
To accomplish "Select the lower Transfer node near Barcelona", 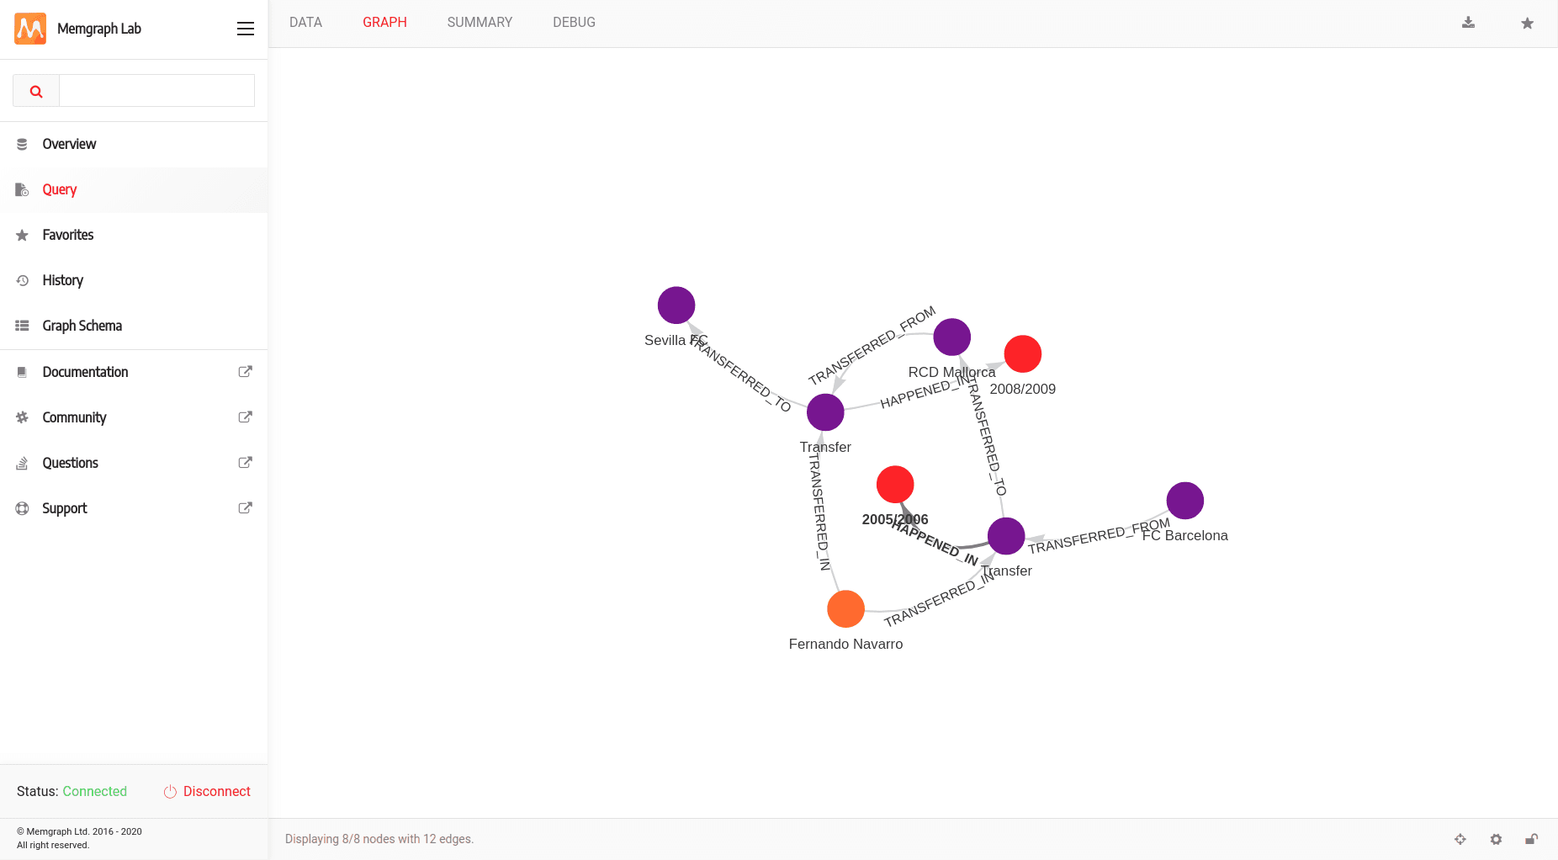I will pos(1006,536).
